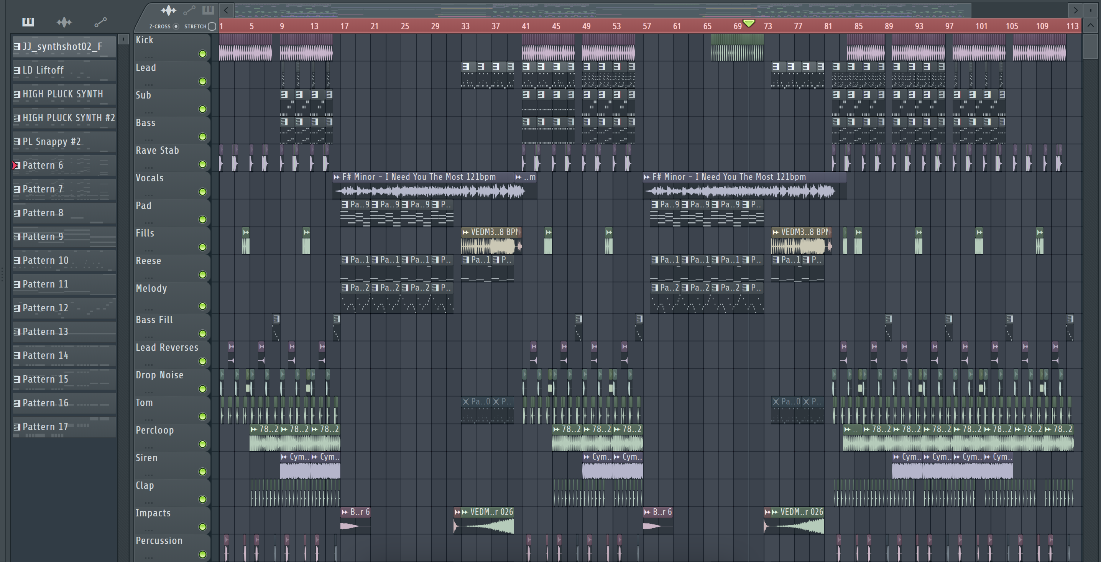Screen dimensions: 1101x562
Task: Mute the Kick track
Action: [202, 54]
